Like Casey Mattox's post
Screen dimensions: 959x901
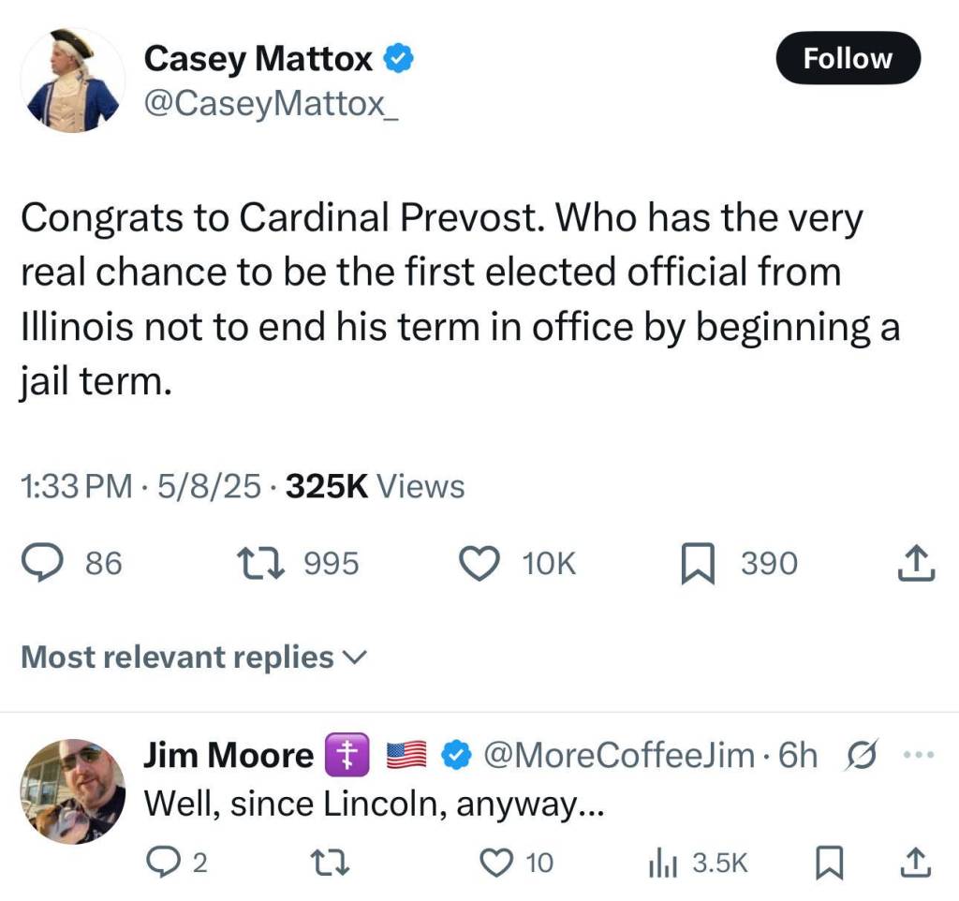click(x=480, y=563)
